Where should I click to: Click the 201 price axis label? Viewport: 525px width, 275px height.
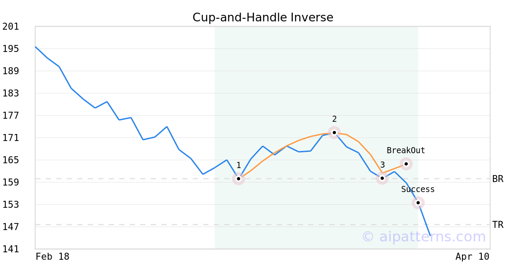point(11,27)
